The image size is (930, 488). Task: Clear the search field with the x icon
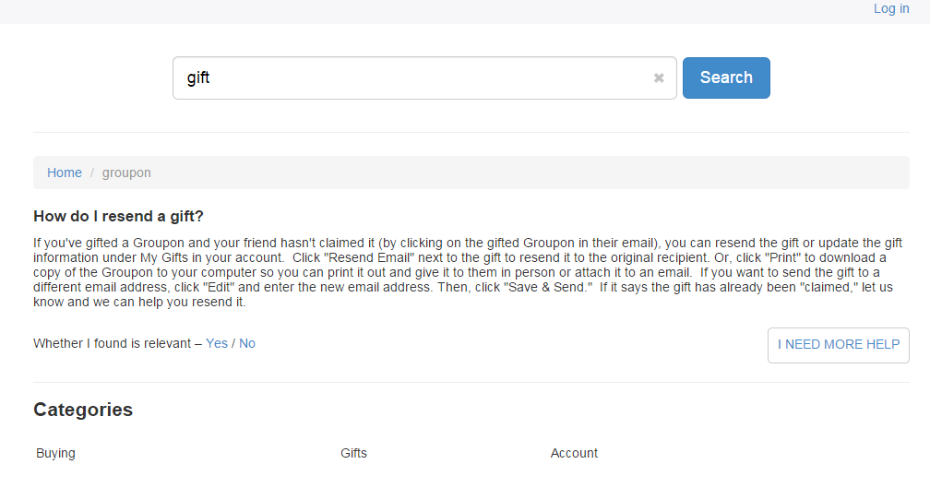click(659, 78)
